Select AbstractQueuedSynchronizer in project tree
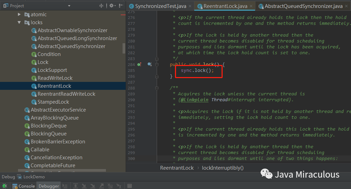The image size is (351, 189). (x=68, y=46)
